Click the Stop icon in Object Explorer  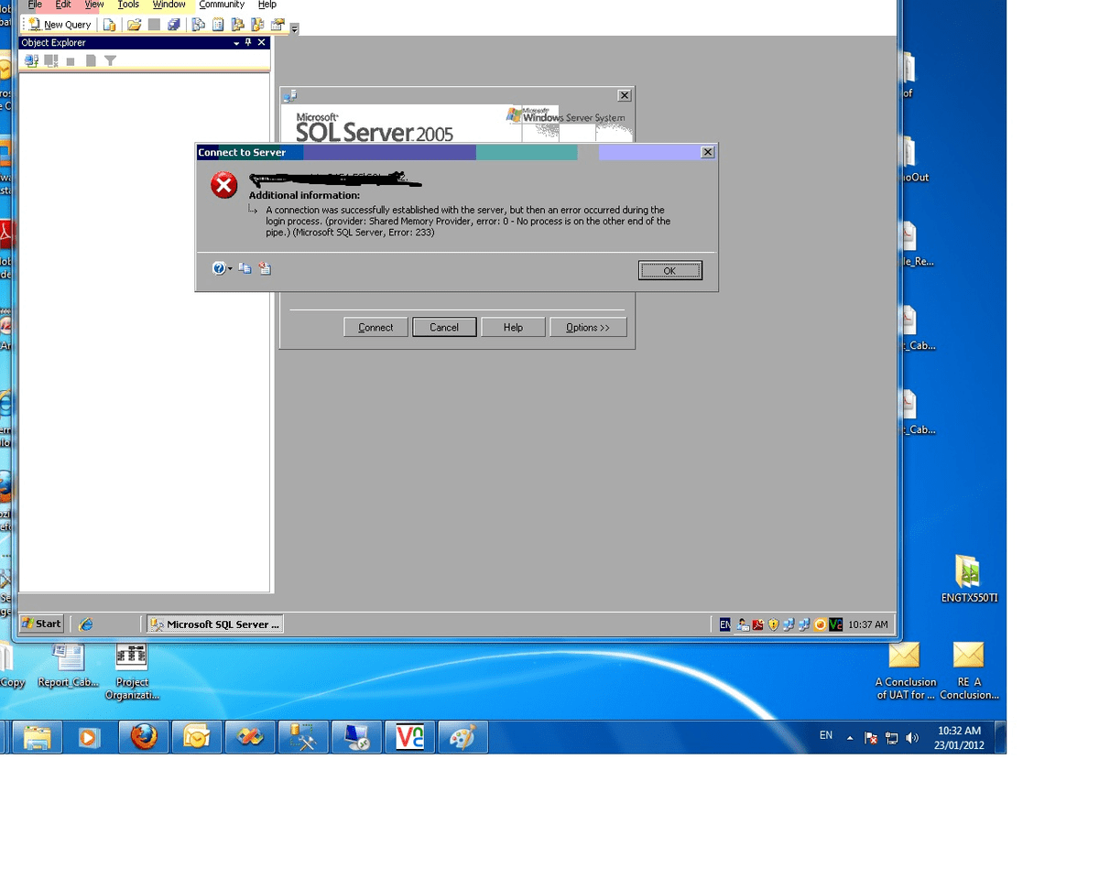[71, 61]
